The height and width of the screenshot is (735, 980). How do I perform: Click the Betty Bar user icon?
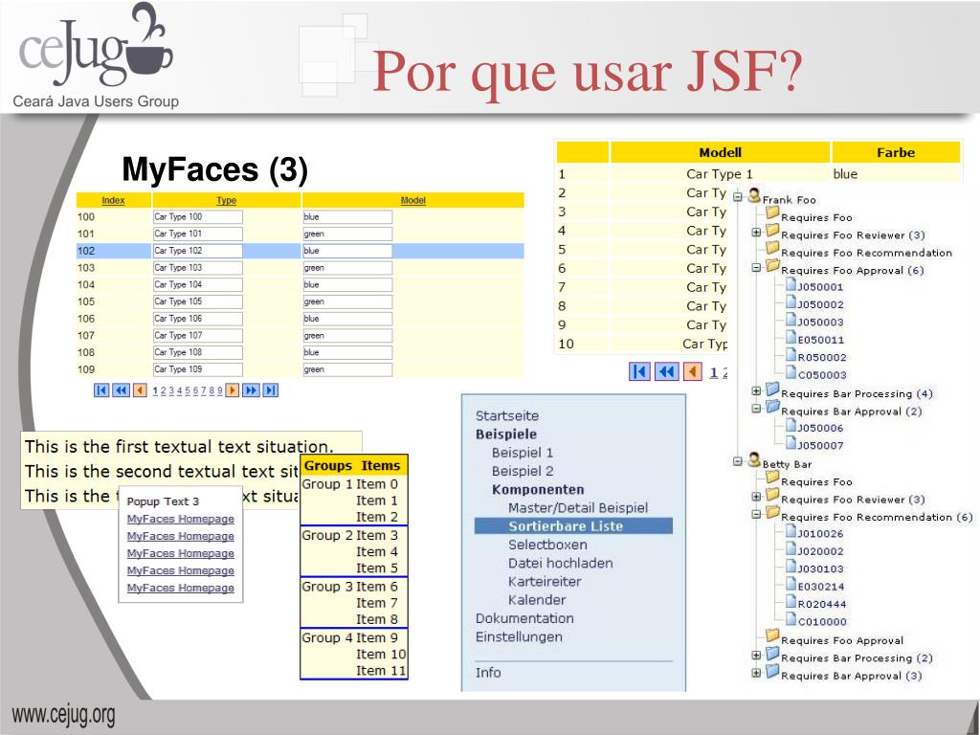coord(754,460)
